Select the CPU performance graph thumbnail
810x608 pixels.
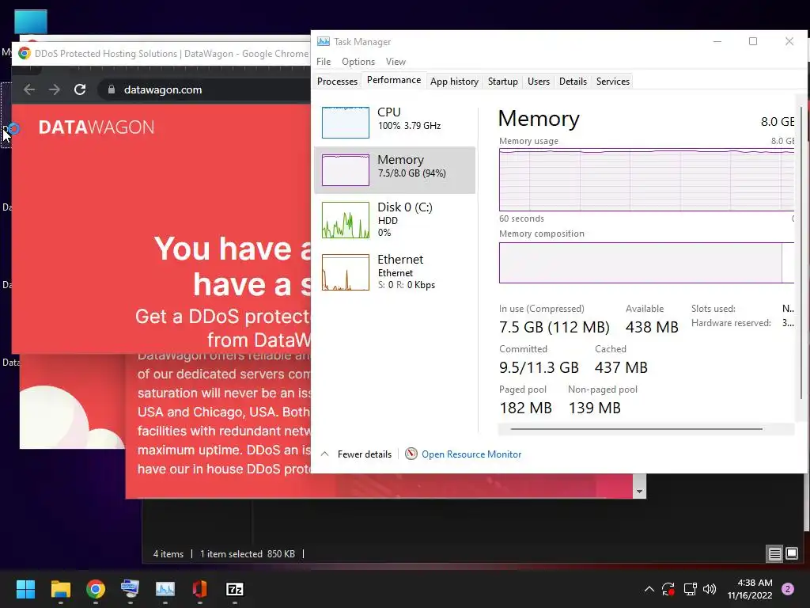pyautogui.click(x=346, y=123)
